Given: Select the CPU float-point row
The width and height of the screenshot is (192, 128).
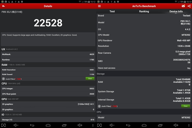Looking at the screenshot, I should [48, 94].
